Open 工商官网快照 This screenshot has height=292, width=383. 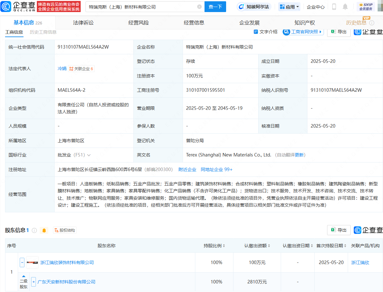[x=303, y=32]
